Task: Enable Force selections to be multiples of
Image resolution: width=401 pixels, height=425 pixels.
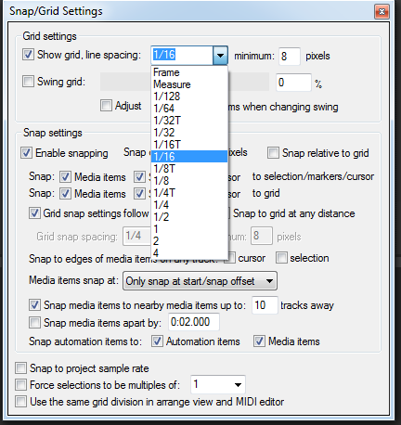Action: coord(21,385)
